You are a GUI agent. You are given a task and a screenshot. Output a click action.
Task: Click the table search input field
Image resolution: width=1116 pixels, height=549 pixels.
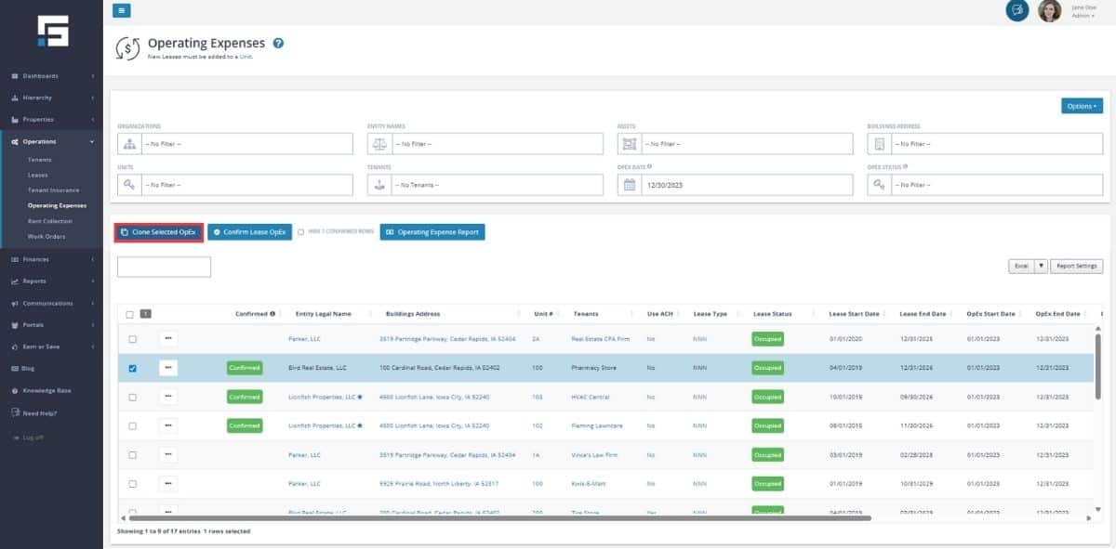164,267
